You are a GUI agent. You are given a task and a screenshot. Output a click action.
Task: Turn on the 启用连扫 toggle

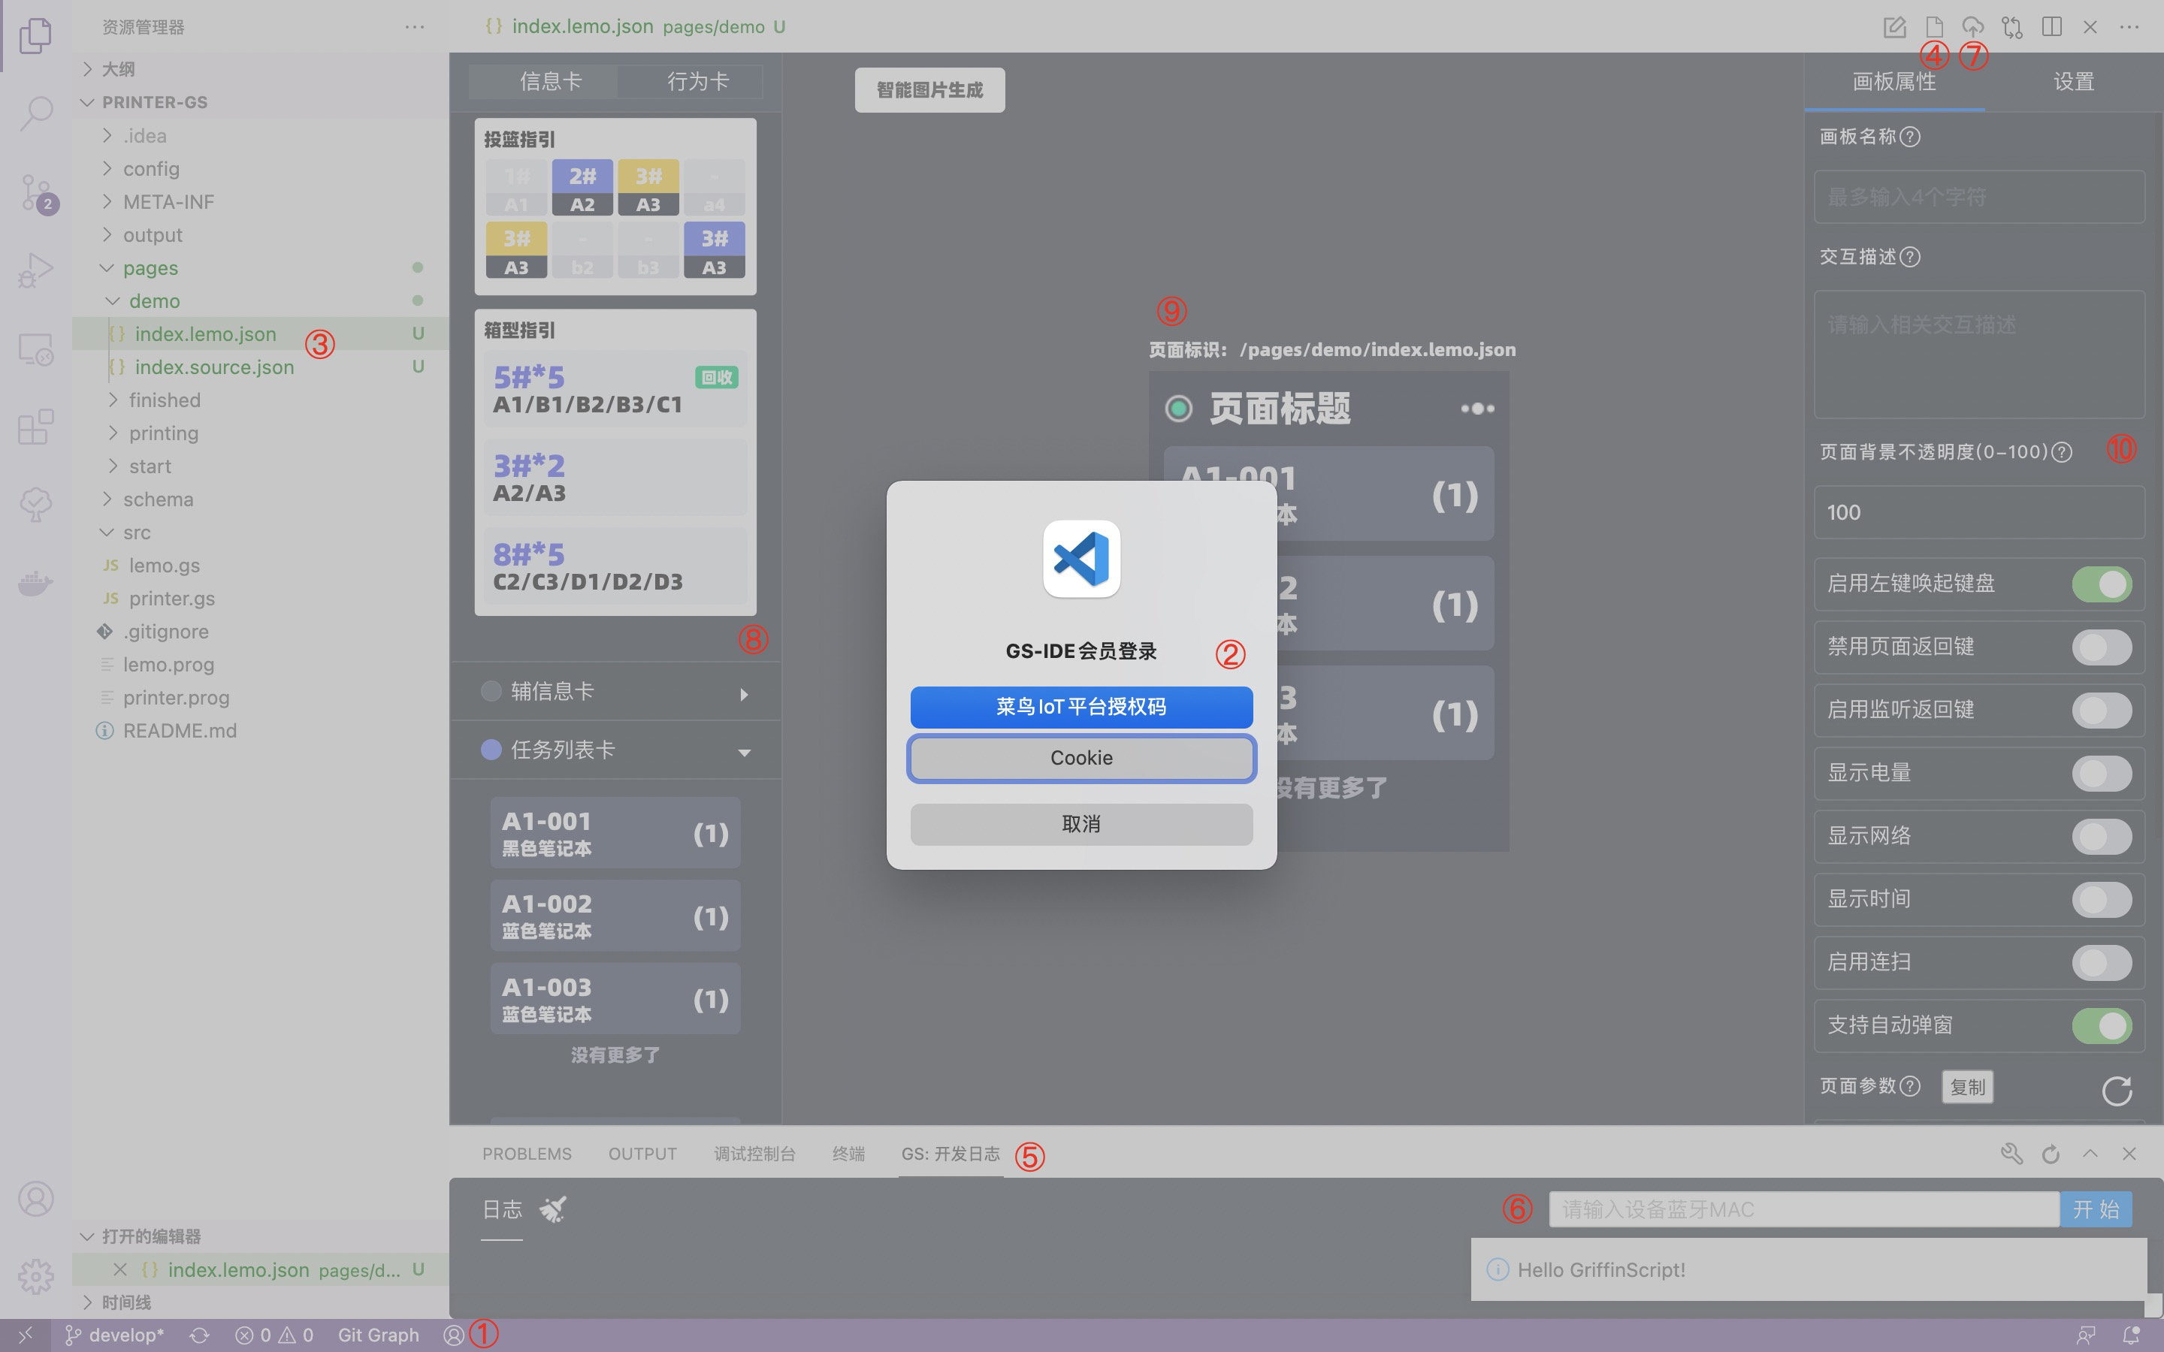(2102, 962)
